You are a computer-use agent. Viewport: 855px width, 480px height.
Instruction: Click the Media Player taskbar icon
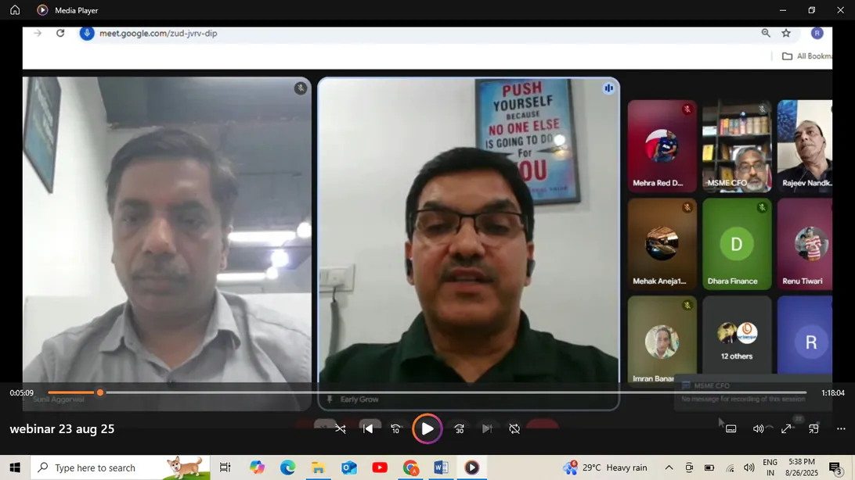(471, 467)
